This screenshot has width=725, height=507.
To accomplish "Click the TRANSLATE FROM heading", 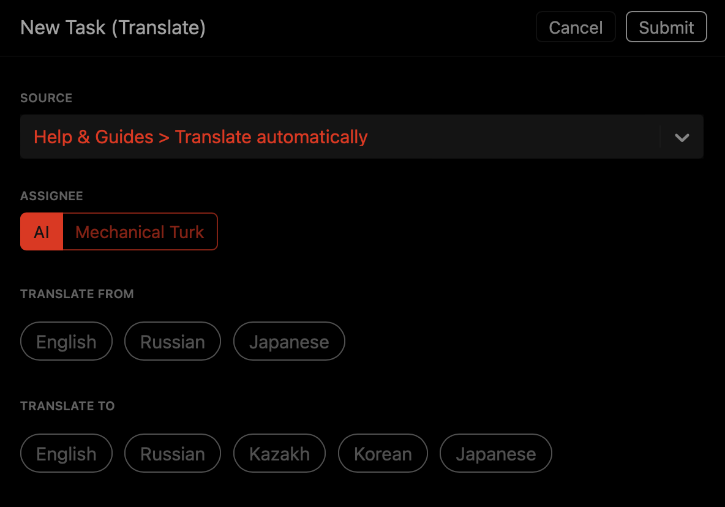I will point(77,294).
